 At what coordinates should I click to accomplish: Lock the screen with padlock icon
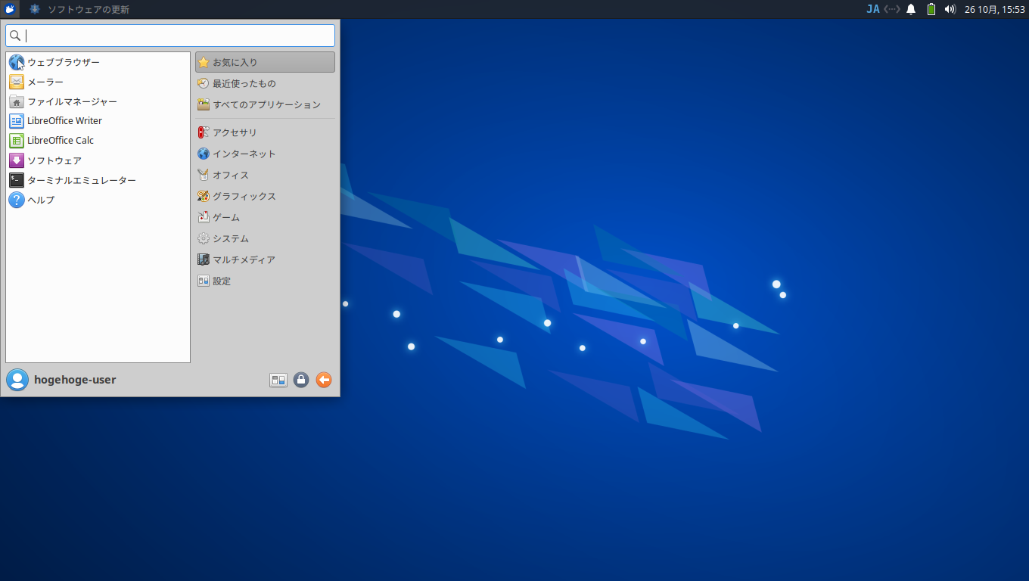pos(301,380)
